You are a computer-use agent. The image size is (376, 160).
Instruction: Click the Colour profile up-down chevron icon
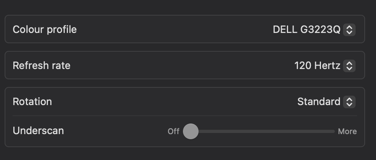coord(349,29)
